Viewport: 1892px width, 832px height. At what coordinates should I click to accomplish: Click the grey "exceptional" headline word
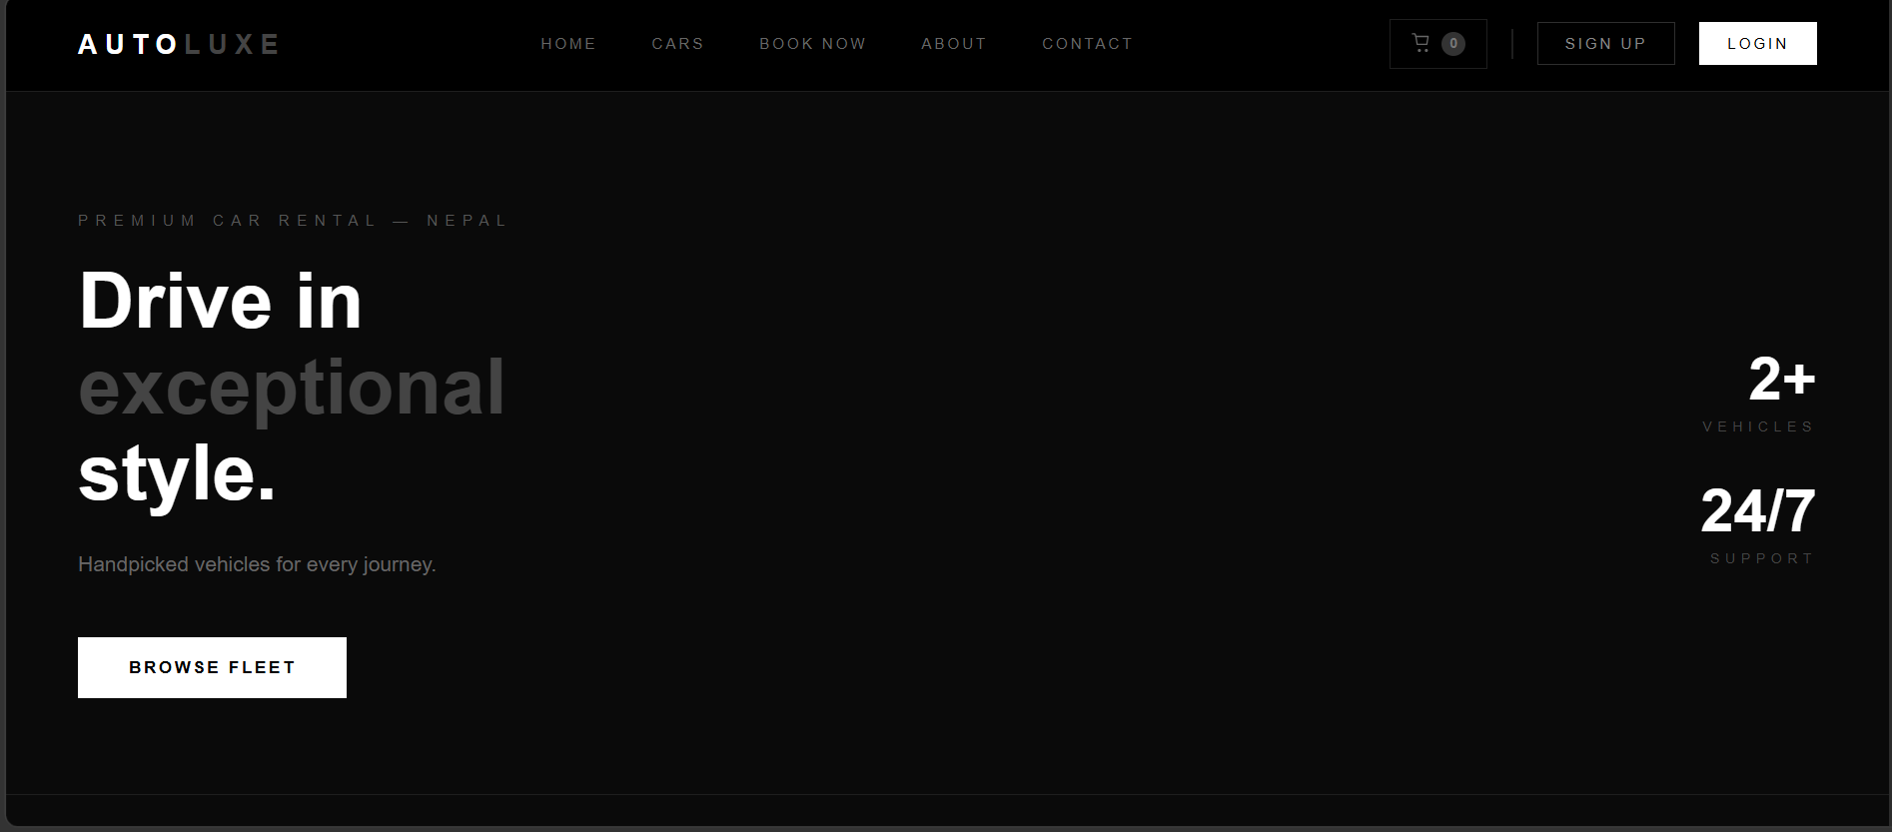pyautogui.click(x=292, y=388)
